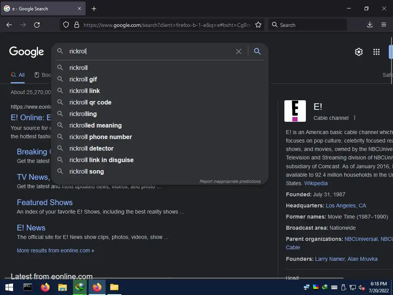Select the 'rickroll phone number' suggestion
This screenshot has width=393, height=295.
coord(160,137)
